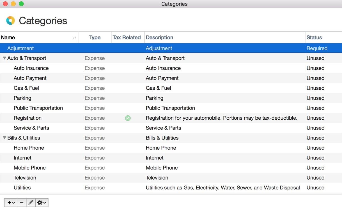This screenshot has height=209, width=342.
Task: Click the minus button to remove category
Action: point(22,203)
